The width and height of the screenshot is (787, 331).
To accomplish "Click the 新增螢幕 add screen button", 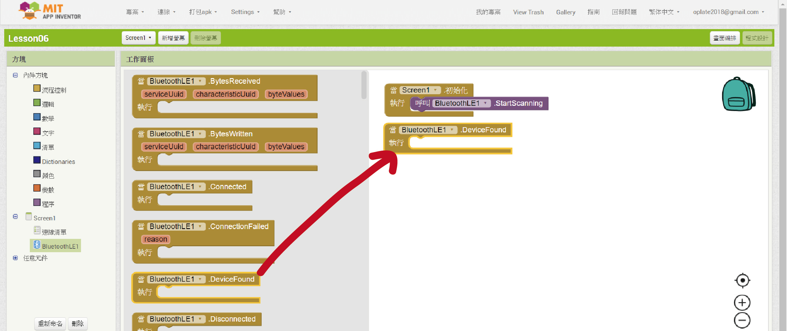I will 173,38.
